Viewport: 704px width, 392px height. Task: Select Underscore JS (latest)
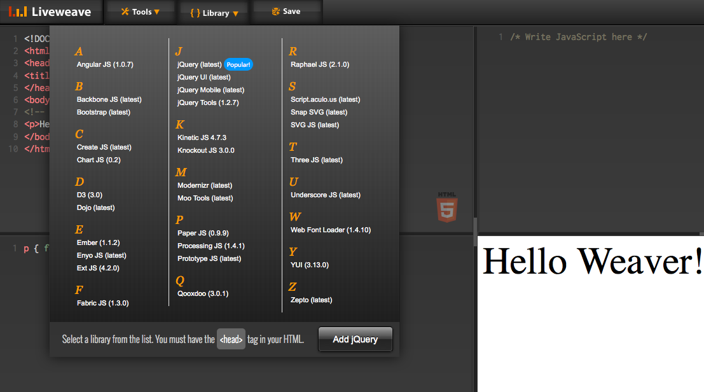[x=326, y=195]
